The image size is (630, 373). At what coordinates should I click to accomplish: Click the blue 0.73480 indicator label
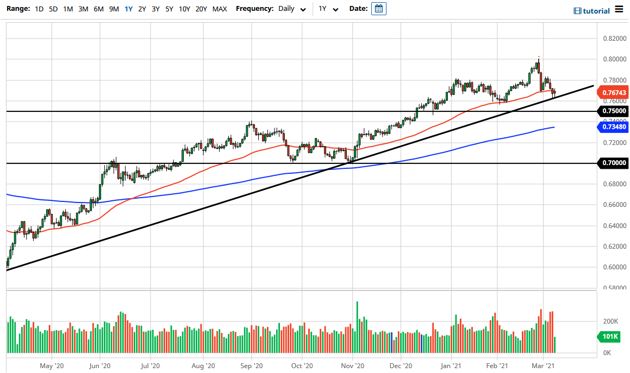(x=614, y=127)
